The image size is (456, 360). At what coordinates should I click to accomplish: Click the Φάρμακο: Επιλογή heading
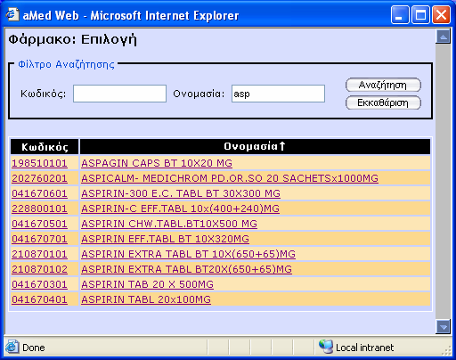[72, 40]
